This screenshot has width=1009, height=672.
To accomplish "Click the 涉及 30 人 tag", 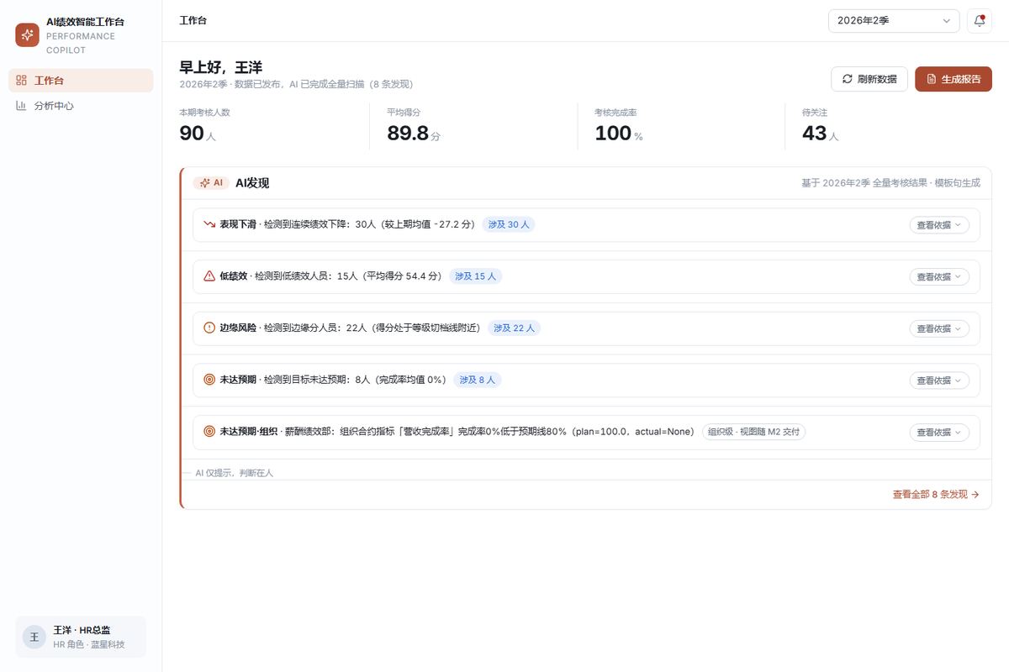I will tap(509, 224).
